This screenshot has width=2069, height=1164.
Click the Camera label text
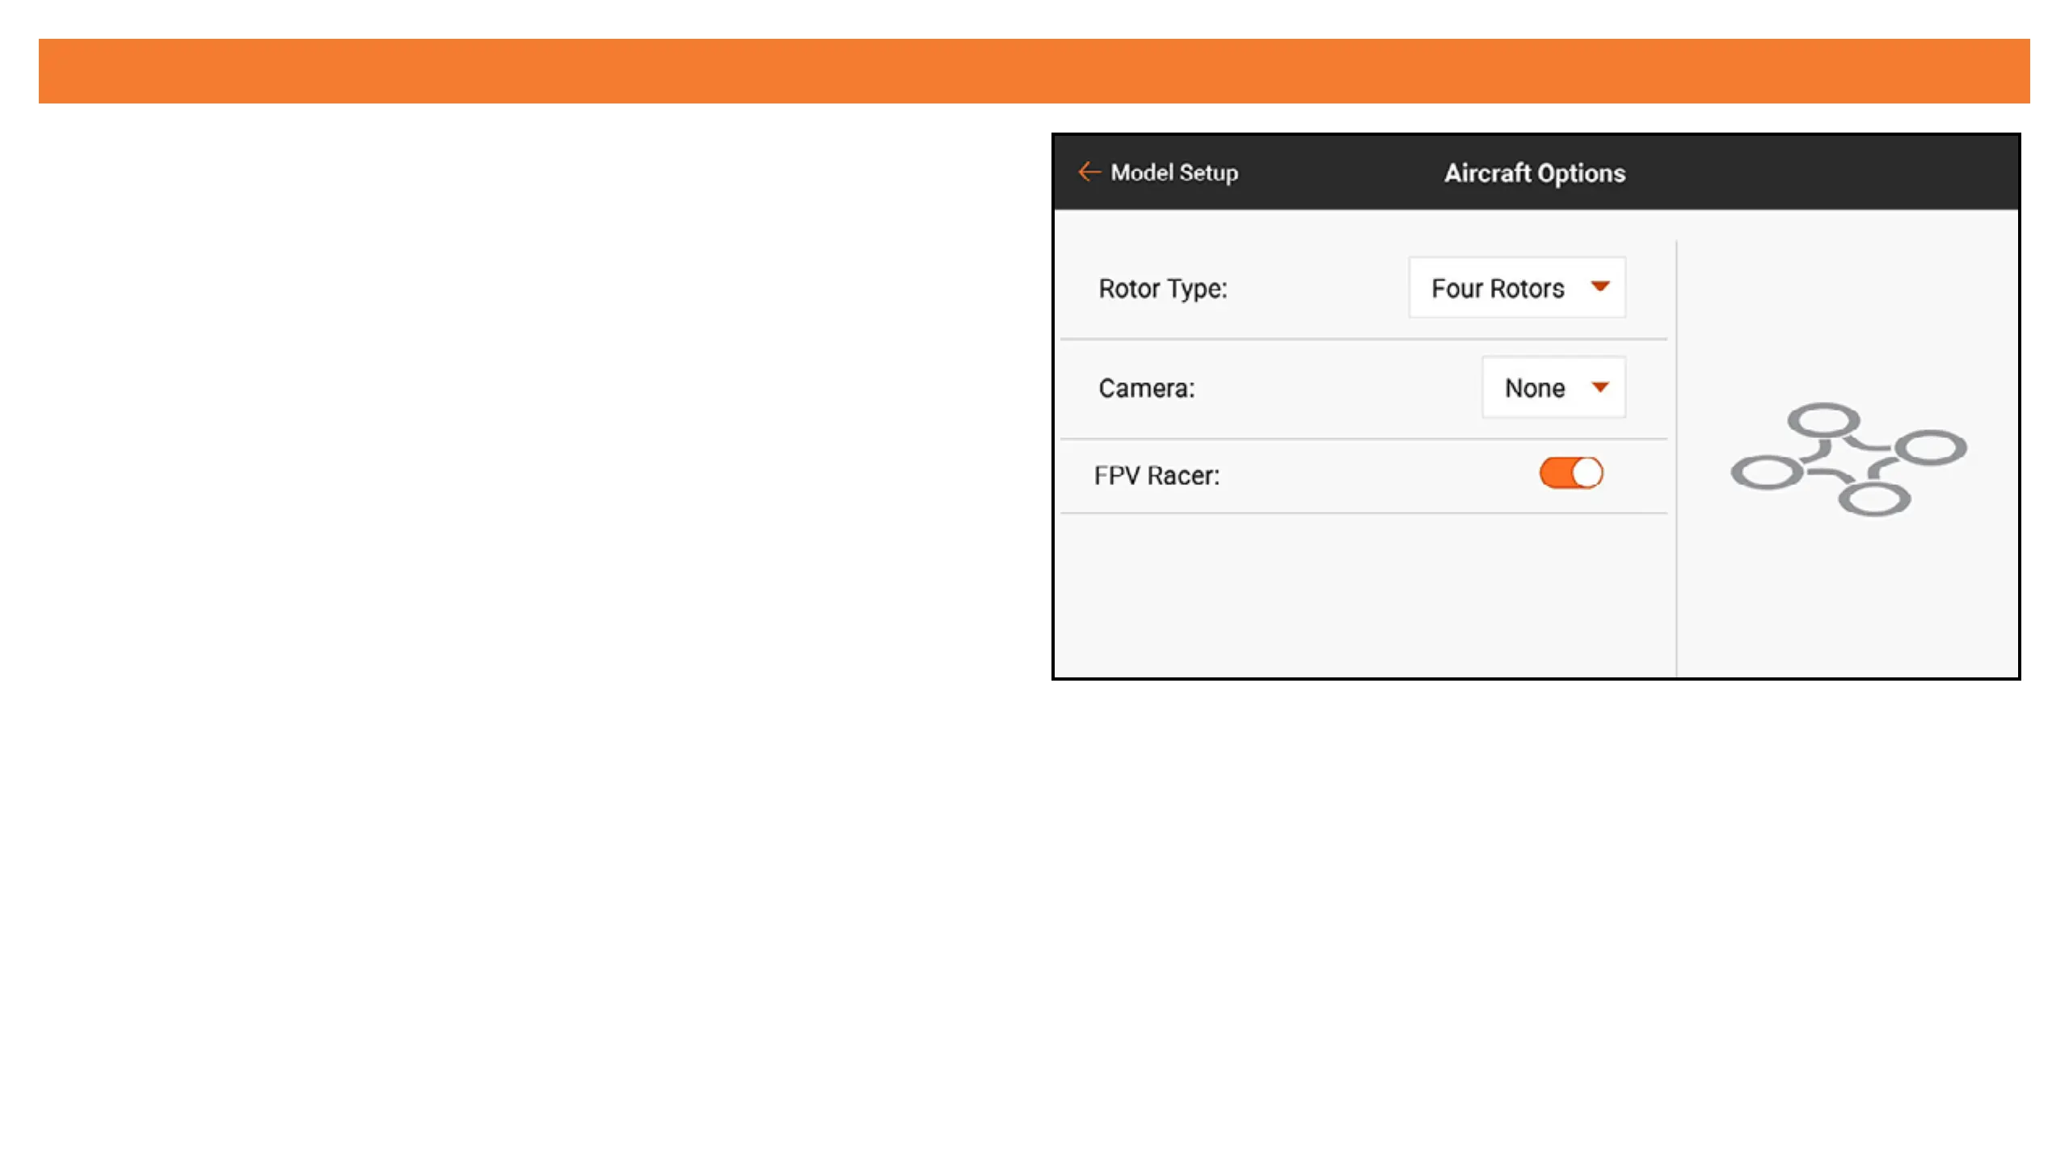point(1146,389)
